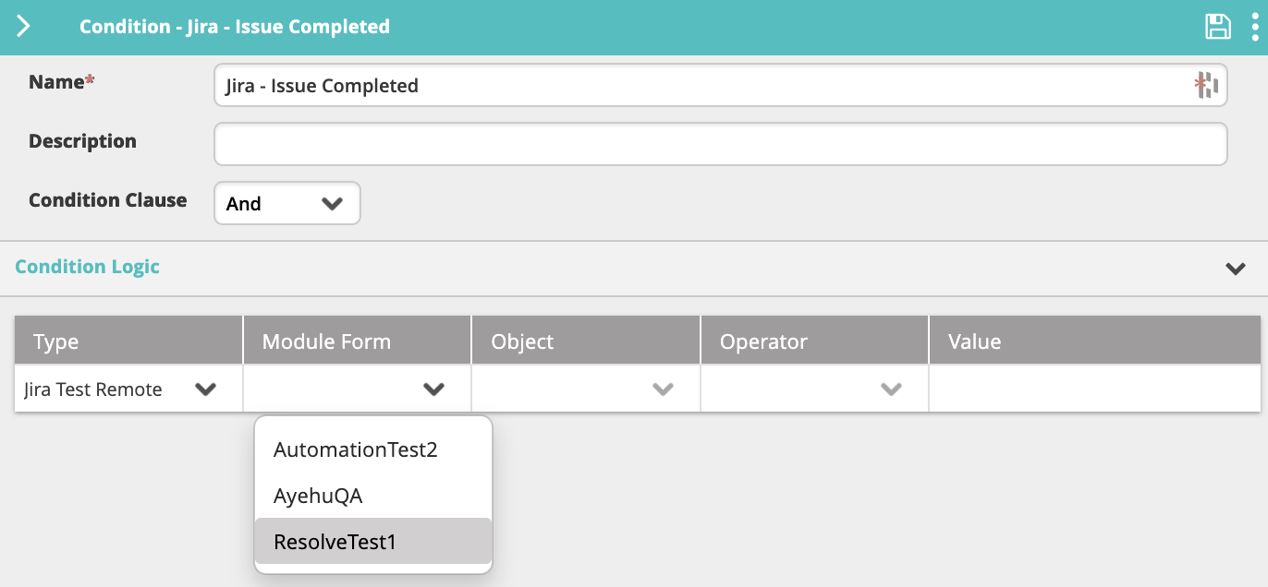Click the Type column header
Image resolution: width=1268 pixels, height=587 pixels.
pos(55,341)
